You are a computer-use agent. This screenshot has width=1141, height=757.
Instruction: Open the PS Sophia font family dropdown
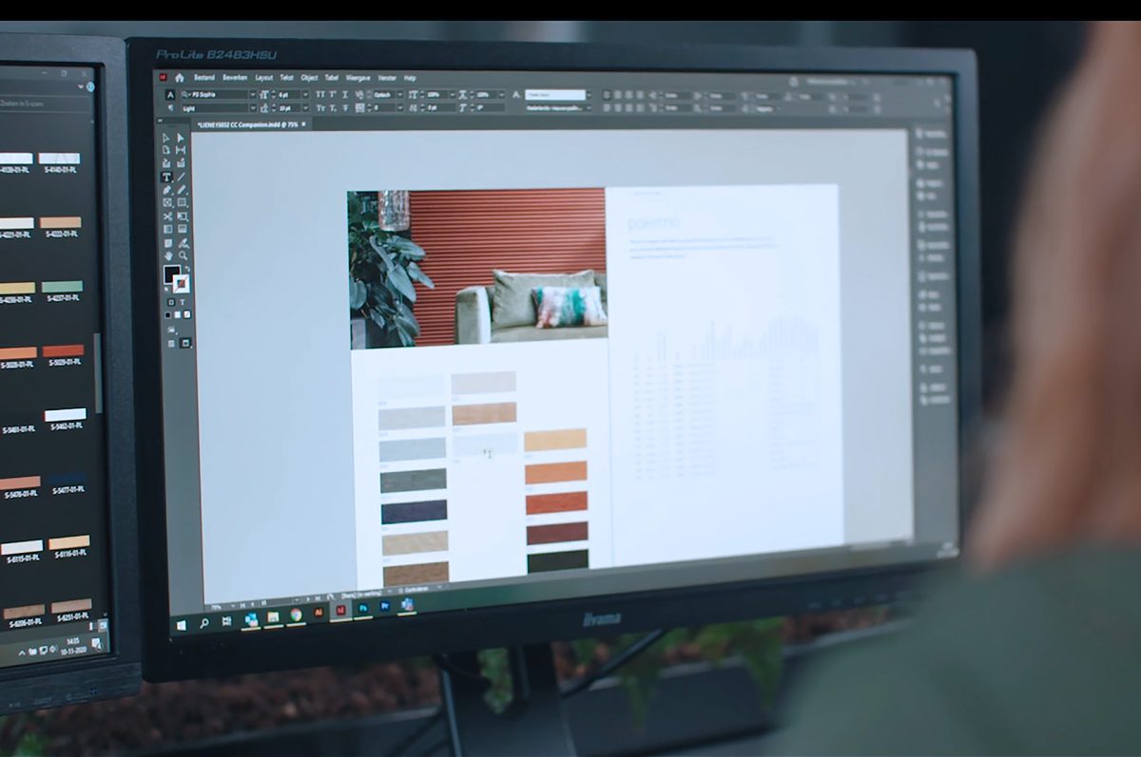coord(252,95)
